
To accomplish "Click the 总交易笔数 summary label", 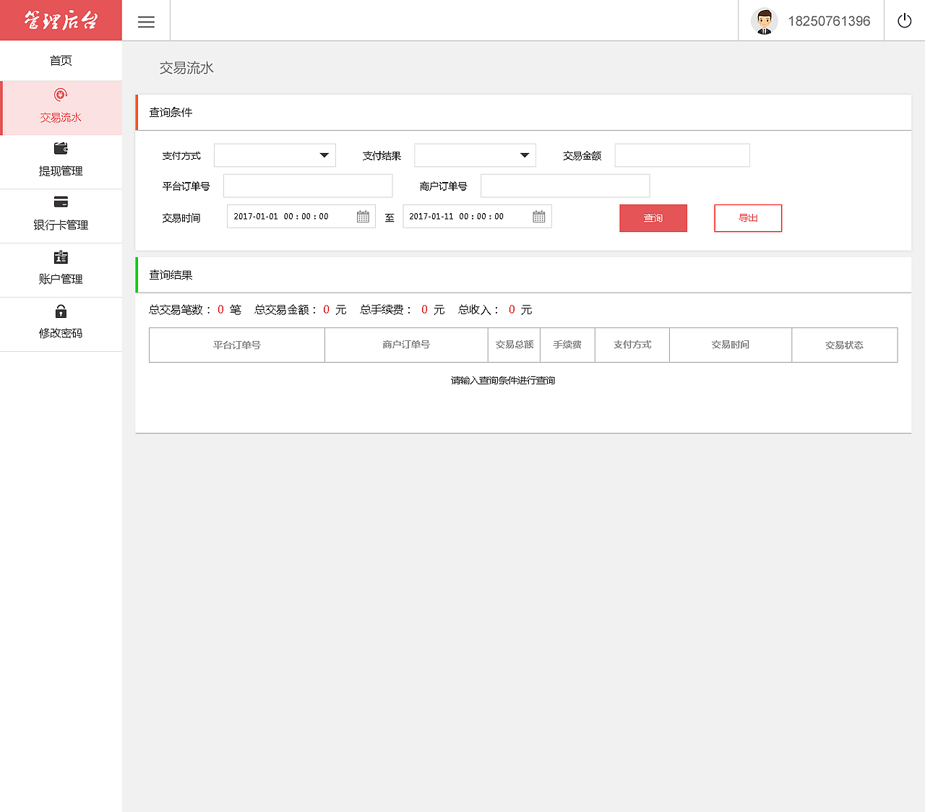I will coord(180,310).
